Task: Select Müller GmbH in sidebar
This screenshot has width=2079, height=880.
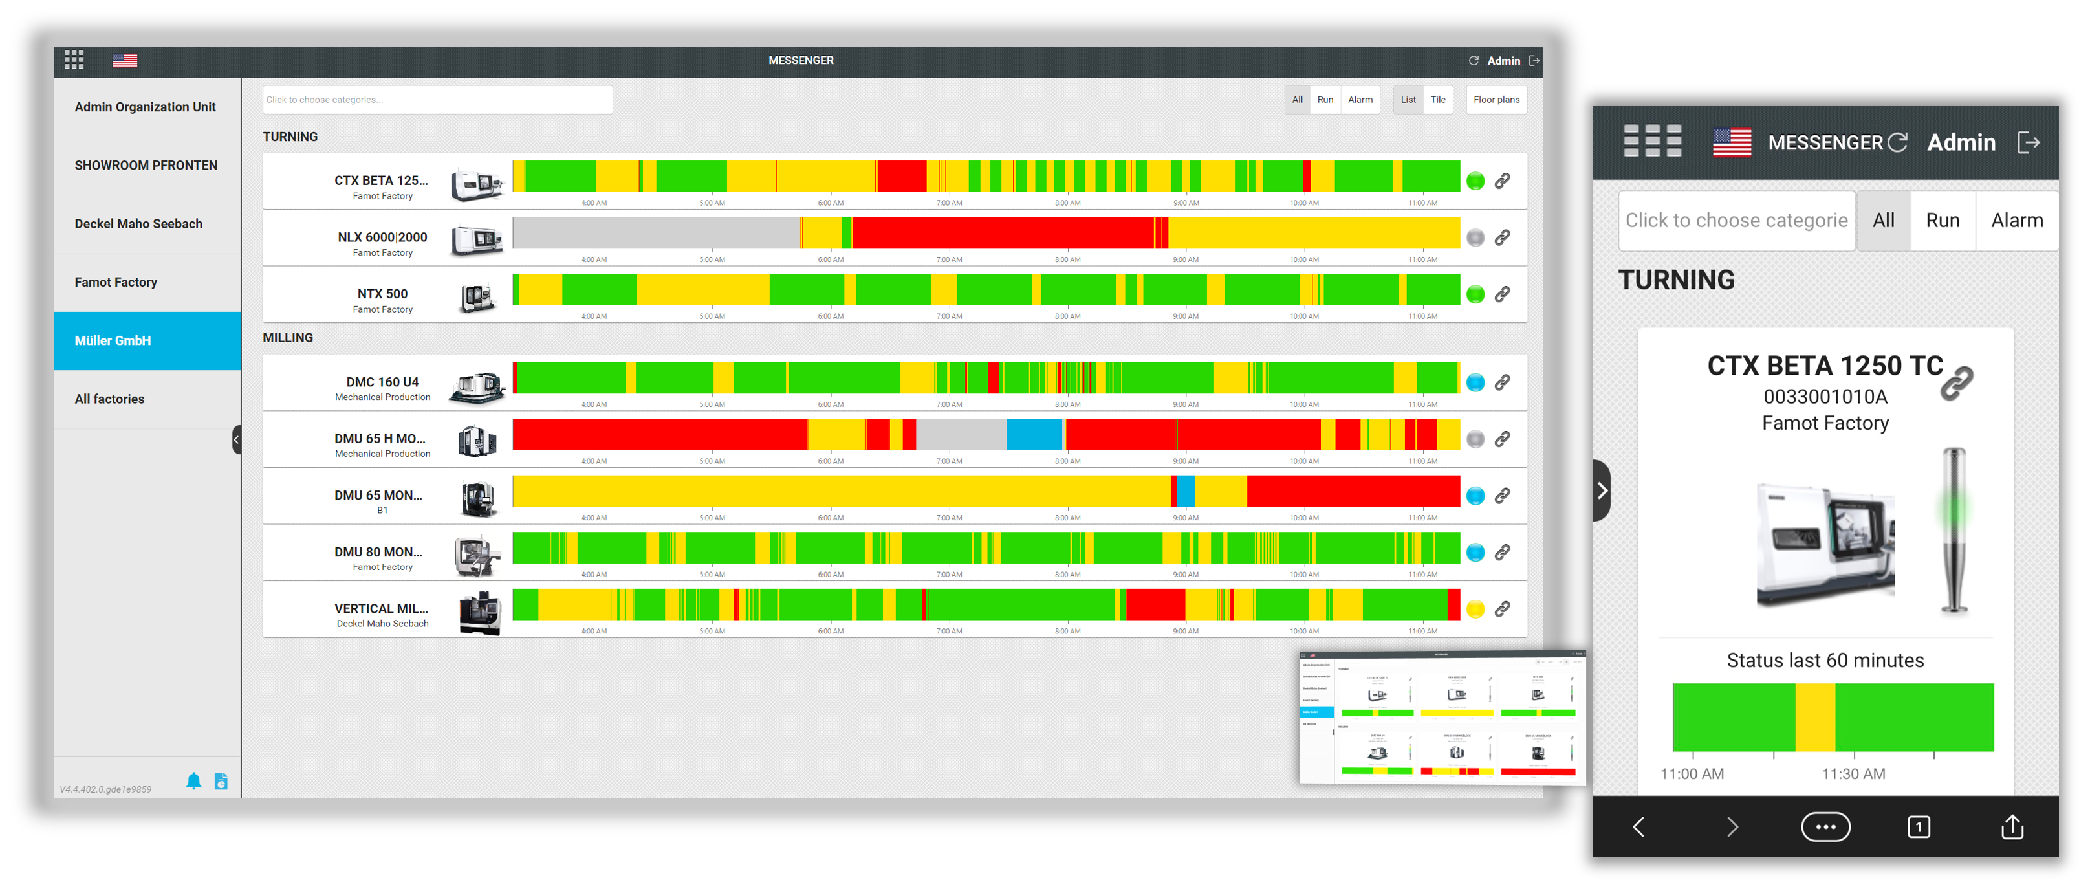Action: tap(147, 341)
